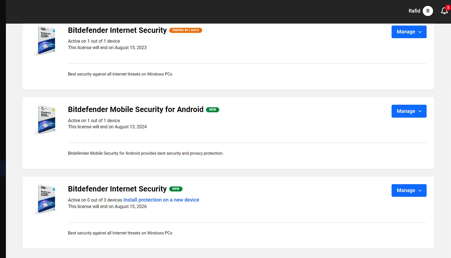The image size is (451, 258).
Task: Click the notification count badge showing 3
Action: [x=447, y=8]
